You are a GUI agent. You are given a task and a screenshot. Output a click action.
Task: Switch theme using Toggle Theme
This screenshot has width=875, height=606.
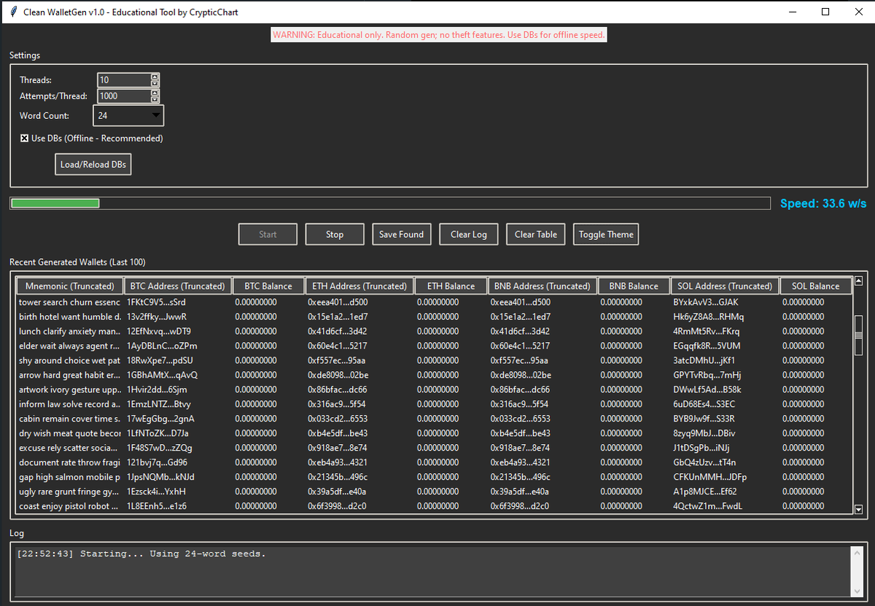tap(606, 234)
